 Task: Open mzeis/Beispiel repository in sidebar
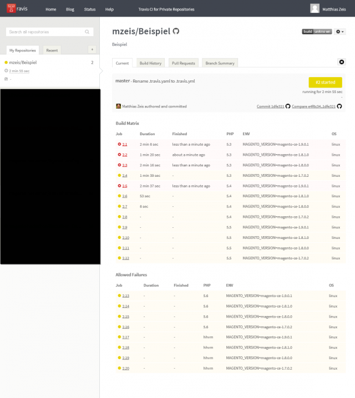[x=23, y=63]
